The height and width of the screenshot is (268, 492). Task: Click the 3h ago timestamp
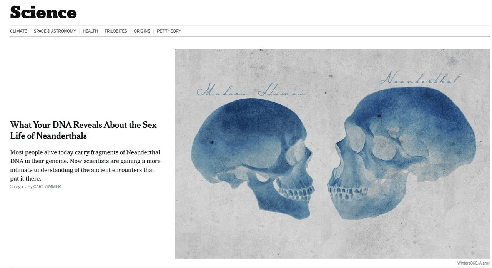click(17, 187)
